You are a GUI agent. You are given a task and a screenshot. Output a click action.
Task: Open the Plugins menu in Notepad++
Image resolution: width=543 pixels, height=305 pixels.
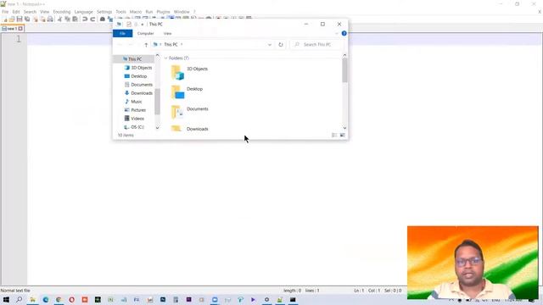(163, 12)
